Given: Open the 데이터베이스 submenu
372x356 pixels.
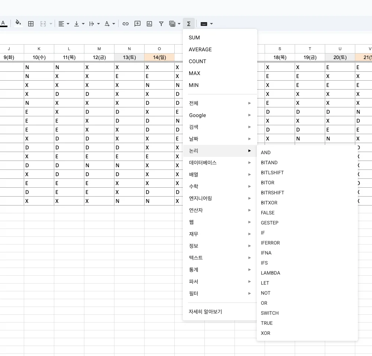Looking at the screenshot, I should (x=220, y=162).
